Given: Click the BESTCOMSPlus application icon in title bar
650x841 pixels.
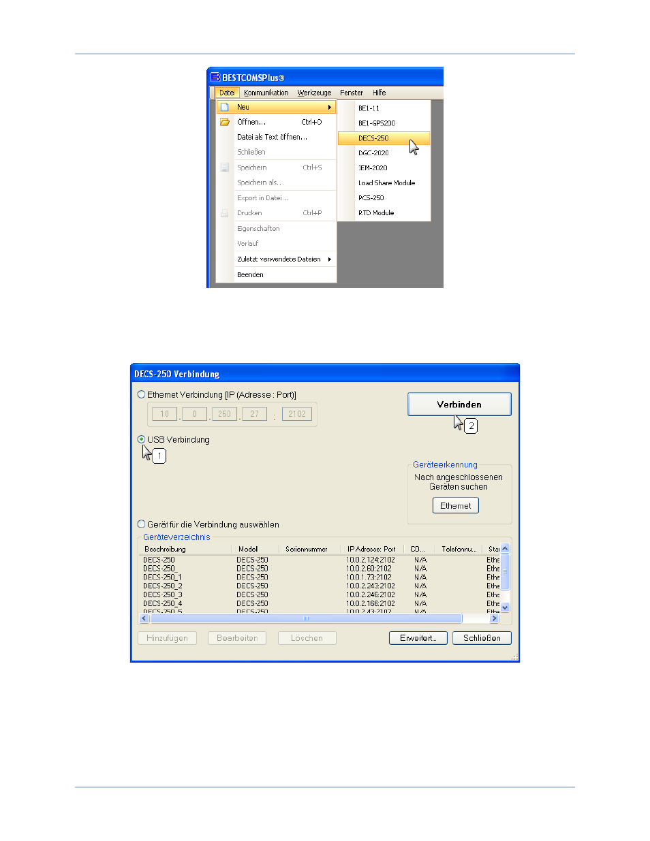Looking at the screenshot, I should pos(215,77).
